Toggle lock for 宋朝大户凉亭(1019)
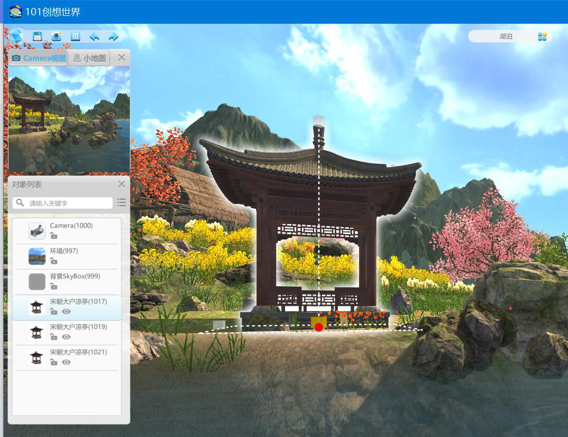The width and height of the screenshot is (568, 437). click(x=54, y=337)
